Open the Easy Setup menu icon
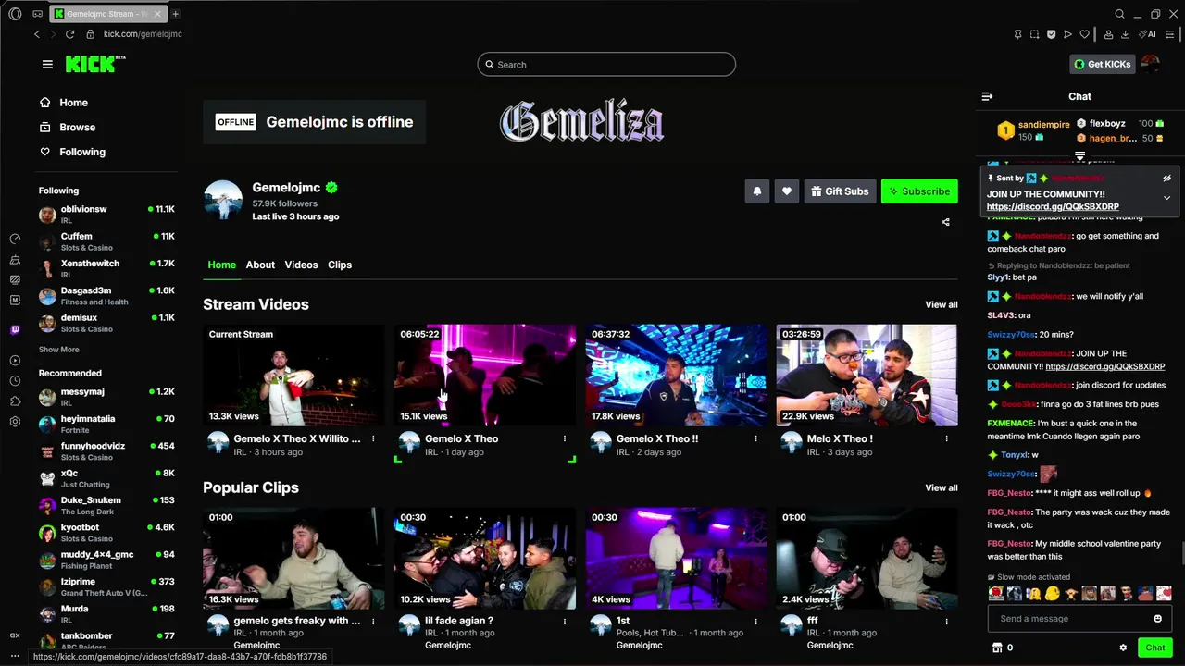1185x666 pixels. pyautogui.click(x=1169, y=34)
